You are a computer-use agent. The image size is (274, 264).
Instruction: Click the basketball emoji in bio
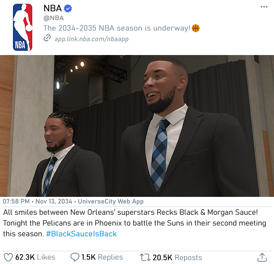tap(196, 28)
